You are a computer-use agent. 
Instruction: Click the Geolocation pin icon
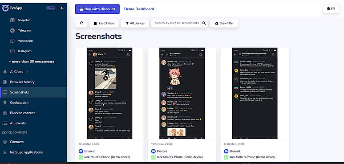5,102
